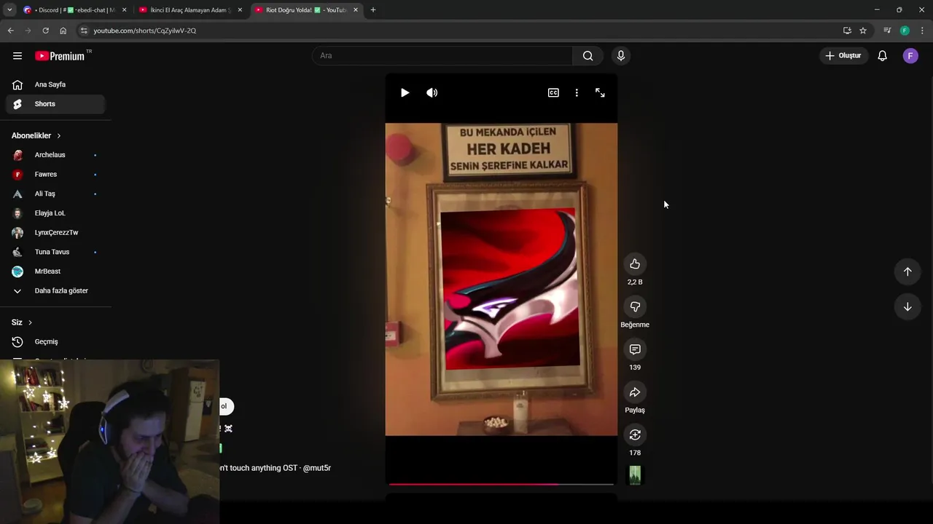Expand the Siz section chevron
Viewport: 933px width, 524px height.
tap(30, 322)
